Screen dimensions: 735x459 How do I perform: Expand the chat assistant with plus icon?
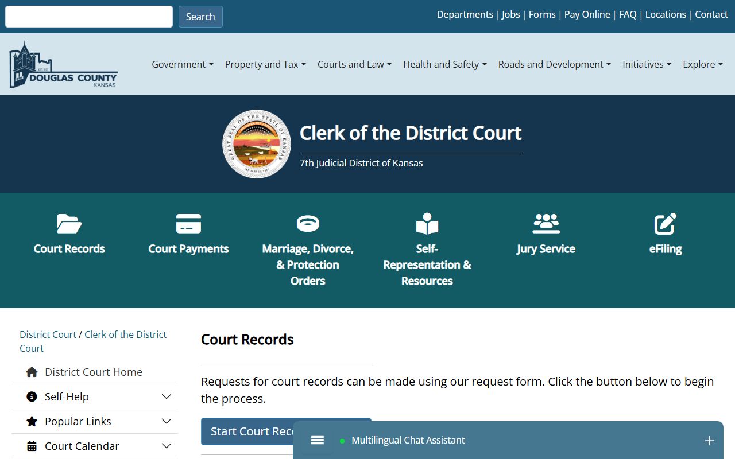tap(710, 441)
